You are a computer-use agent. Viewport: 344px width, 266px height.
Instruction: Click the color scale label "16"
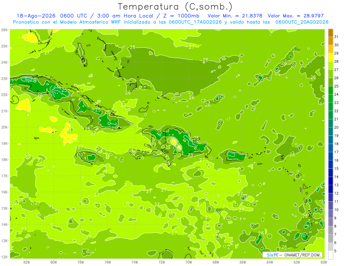coord(336,160)
